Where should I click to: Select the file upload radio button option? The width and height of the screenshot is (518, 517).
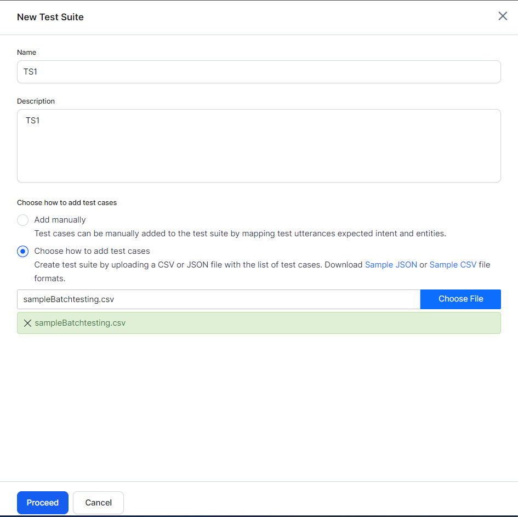[x=22, y=251]
